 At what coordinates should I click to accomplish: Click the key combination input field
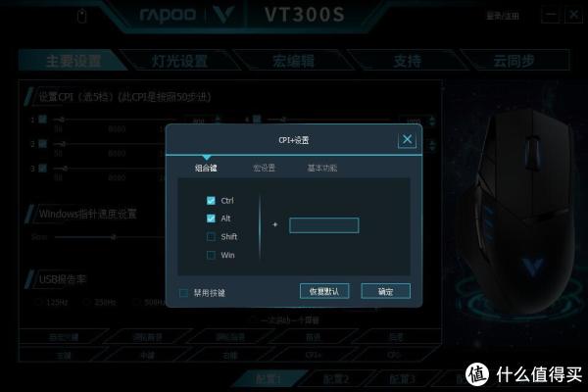point(324,225)
